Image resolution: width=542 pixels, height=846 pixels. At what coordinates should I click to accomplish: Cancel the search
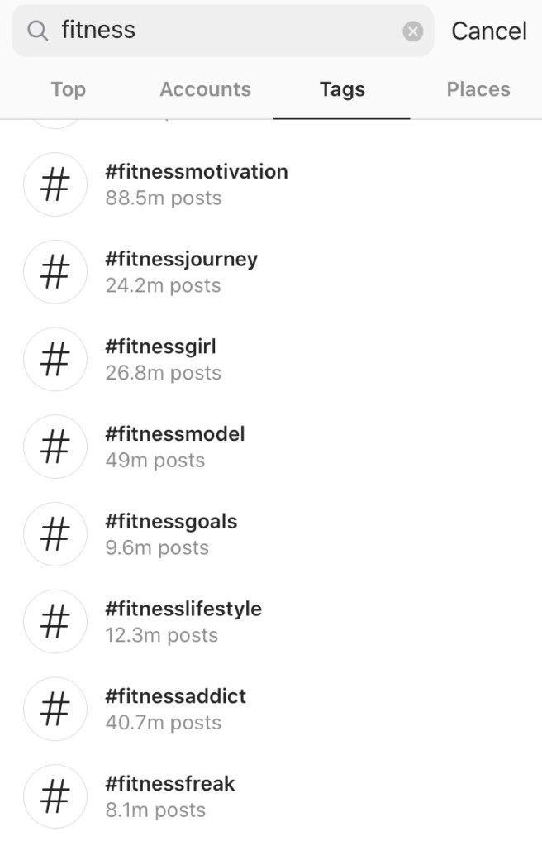[488, 31]
